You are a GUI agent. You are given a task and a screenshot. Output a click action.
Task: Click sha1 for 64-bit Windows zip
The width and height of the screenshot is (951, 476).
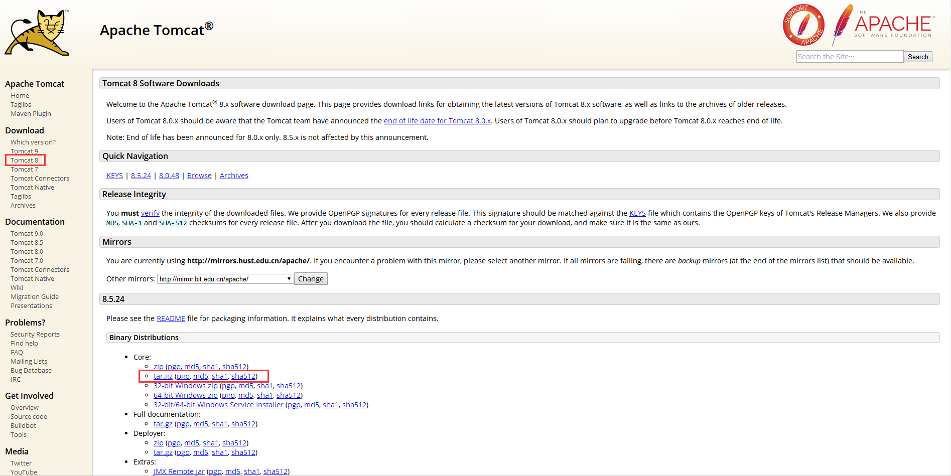[x=265, y=395]
